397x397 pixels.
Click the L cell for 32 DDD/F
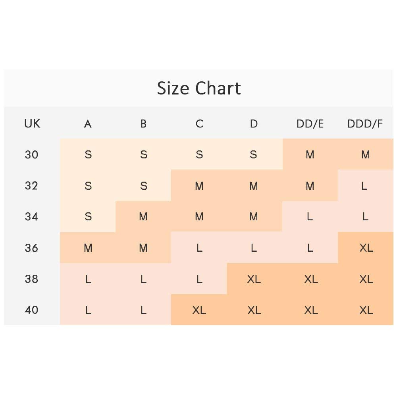[364, 186]
